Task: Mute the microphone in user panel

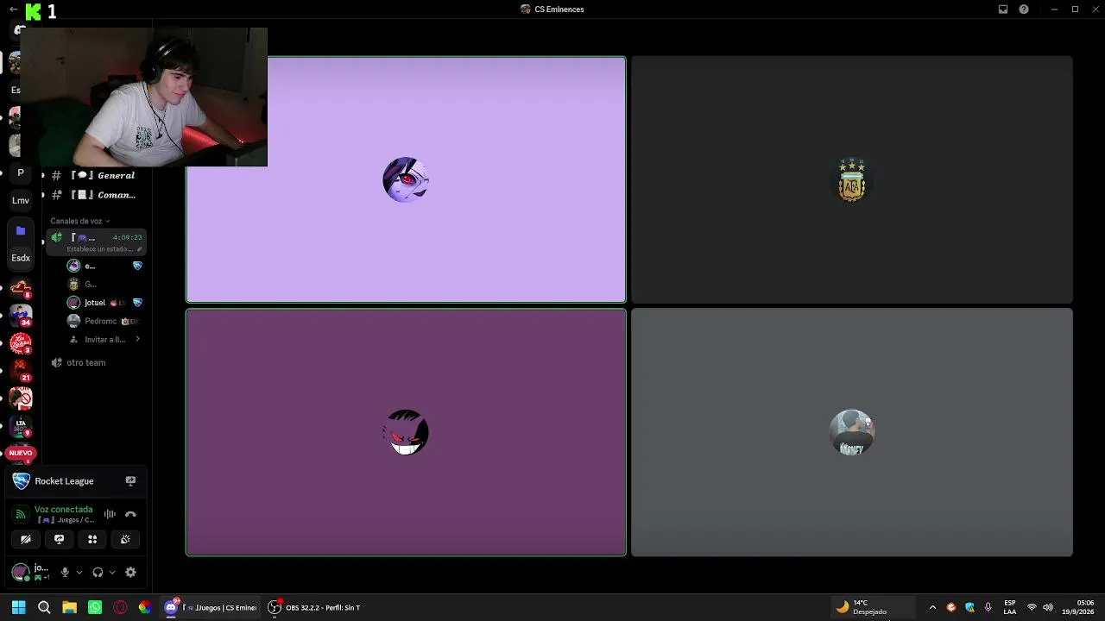Action: tap(65, 572)
